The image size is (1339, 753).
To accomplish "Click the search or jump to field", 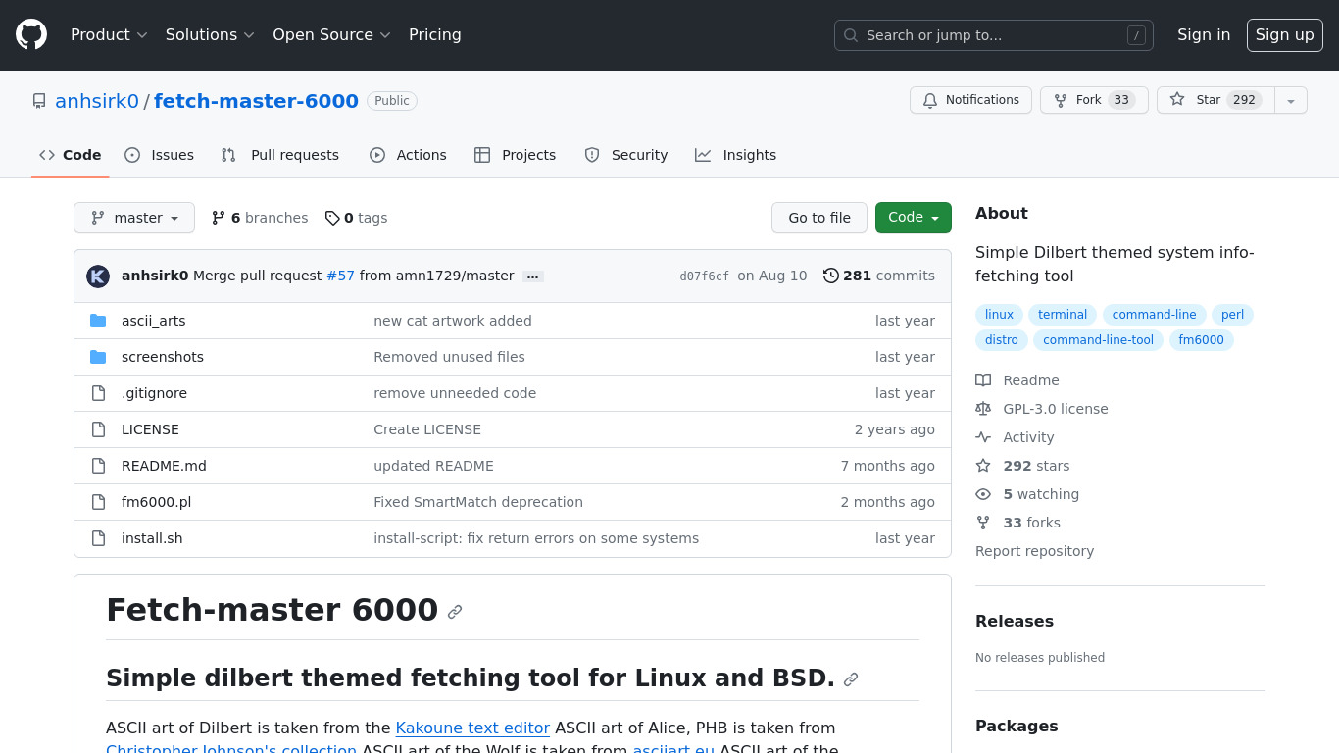I will (x=994, y=35).
